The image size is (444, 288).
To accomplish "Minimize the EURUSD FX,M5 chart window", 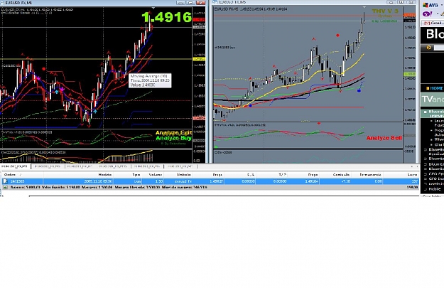I will (x=391, y=2).
